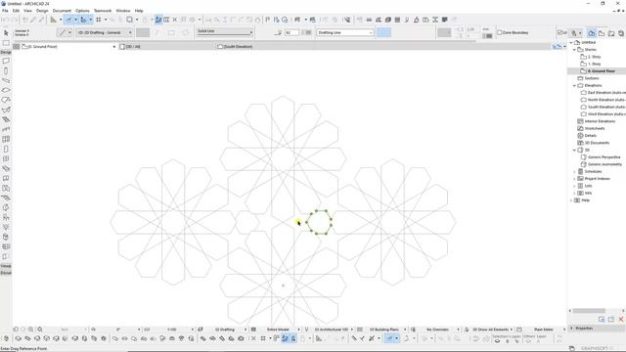Select Worksheets in the Navigator
This screenshot has height=352, width=626.
coord(594,128)
